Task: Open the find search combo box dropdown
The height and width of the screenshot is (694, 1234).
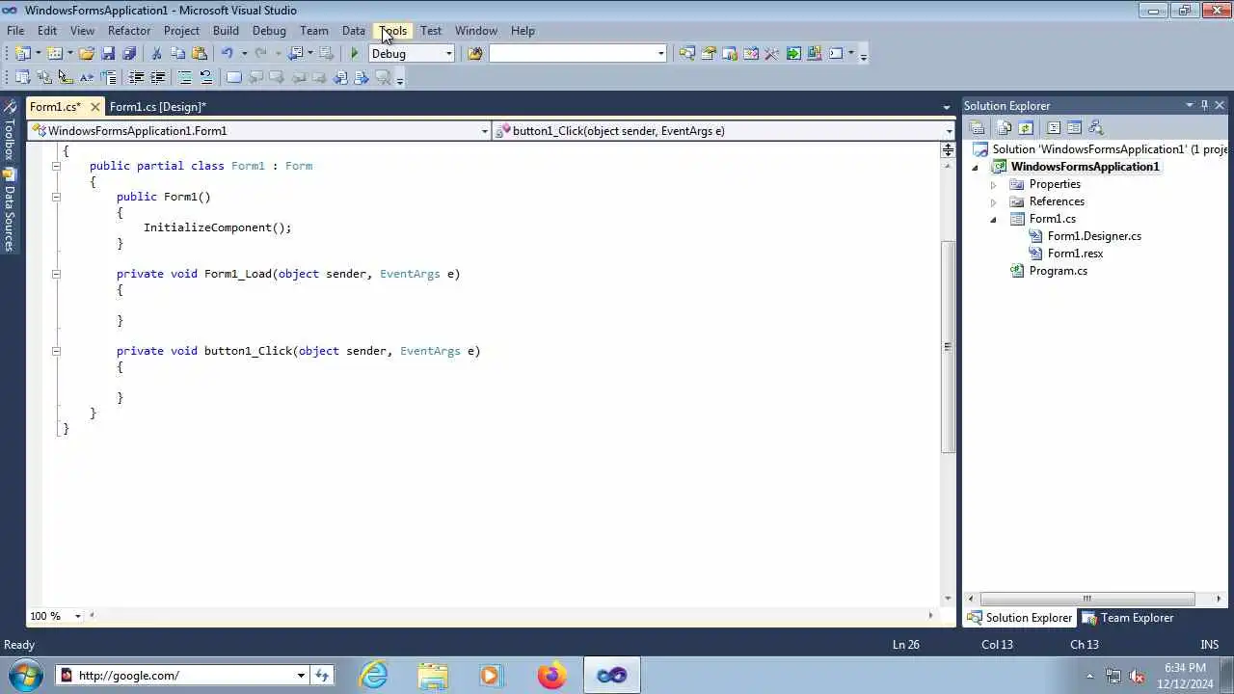Action: click(661, 54)
